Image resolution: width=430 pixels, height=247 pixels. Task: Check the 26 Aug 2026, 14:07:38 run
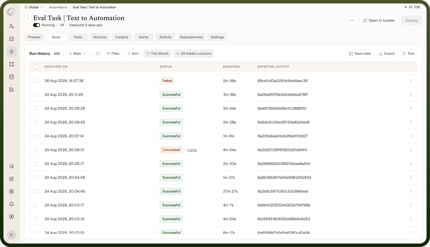click(35, 81)
